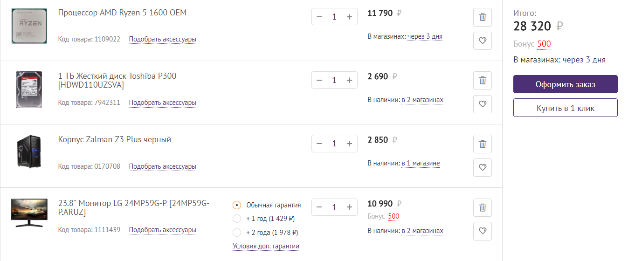
Task: Add Toshiba P300 hard drive to wishlist
Action: [x=483, y=104]
